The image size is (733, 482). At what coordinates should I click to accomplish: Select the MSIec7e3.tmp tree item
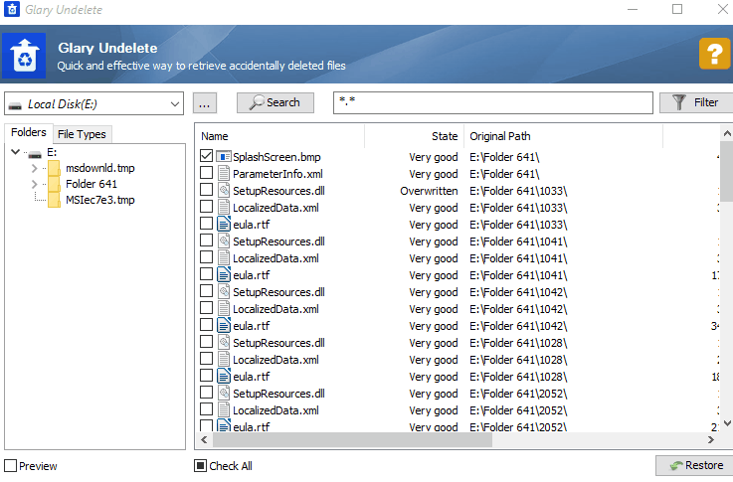[x=100, y=200]
